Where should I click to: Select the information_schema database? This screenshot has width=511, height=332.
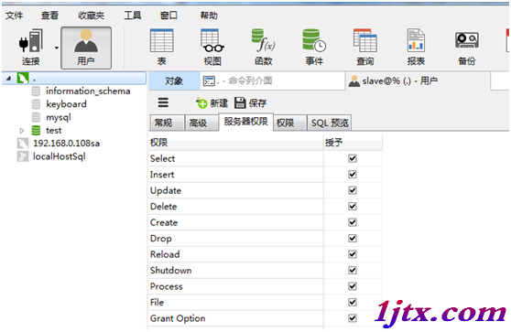click(x=88, y=91)
